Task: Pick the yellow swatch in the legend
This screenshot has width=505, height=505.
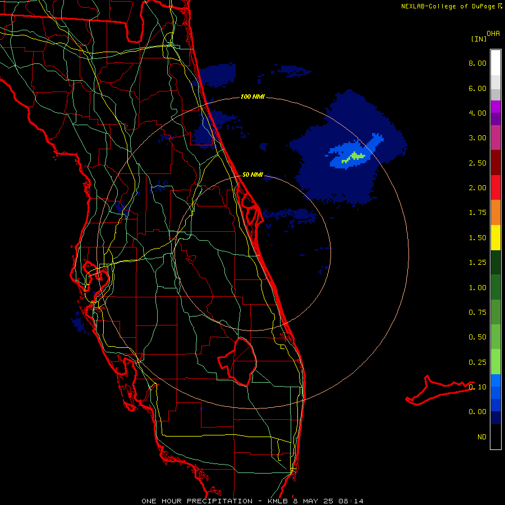Action: [x=495, y=238]
